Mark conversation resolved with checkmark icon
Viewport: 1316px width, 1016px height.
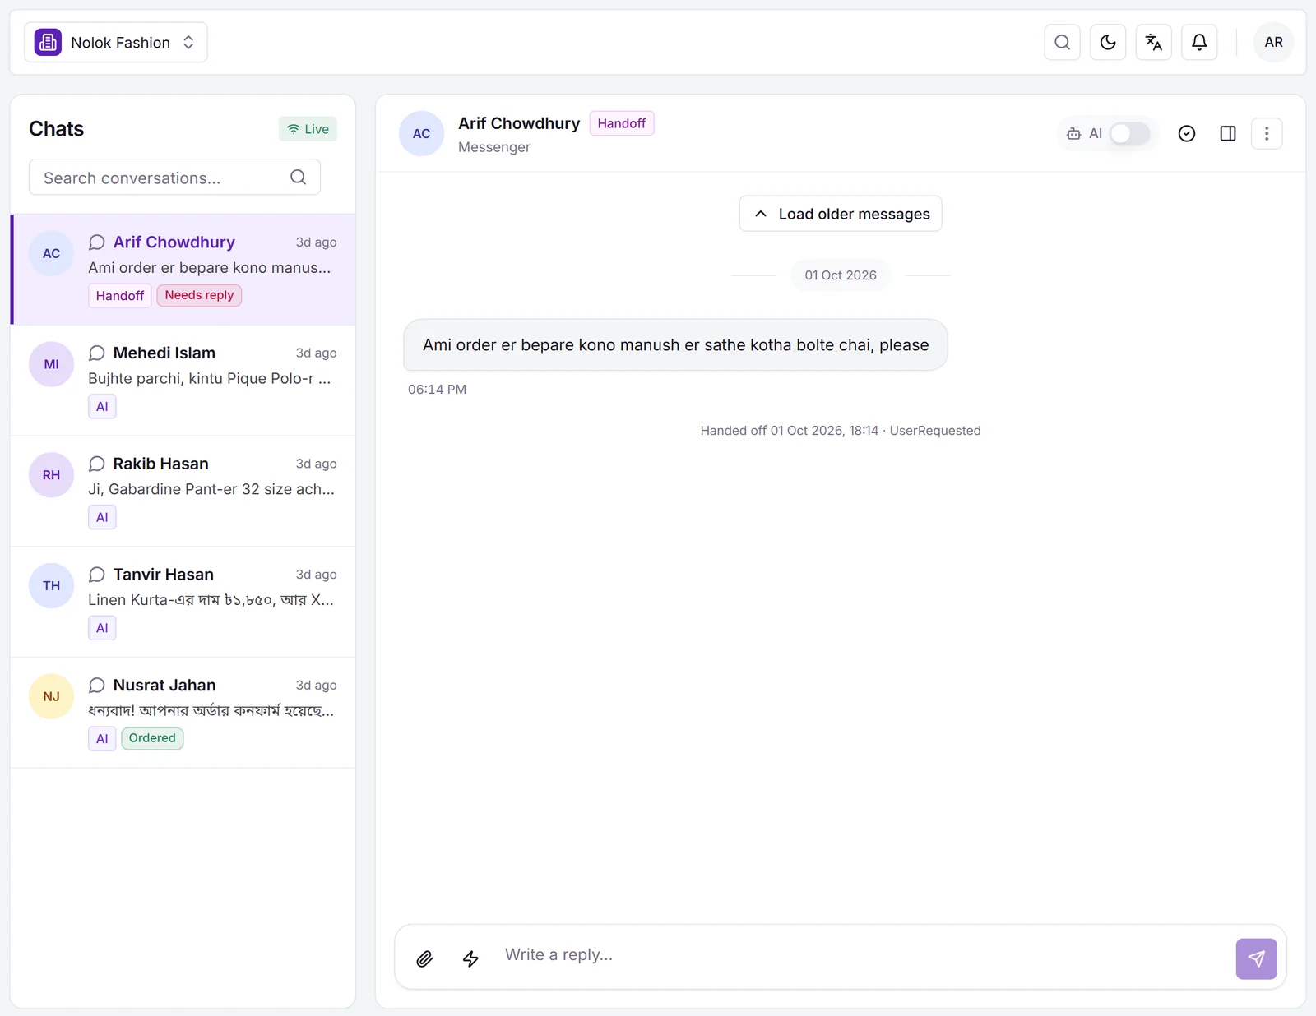pos(1186,133)
